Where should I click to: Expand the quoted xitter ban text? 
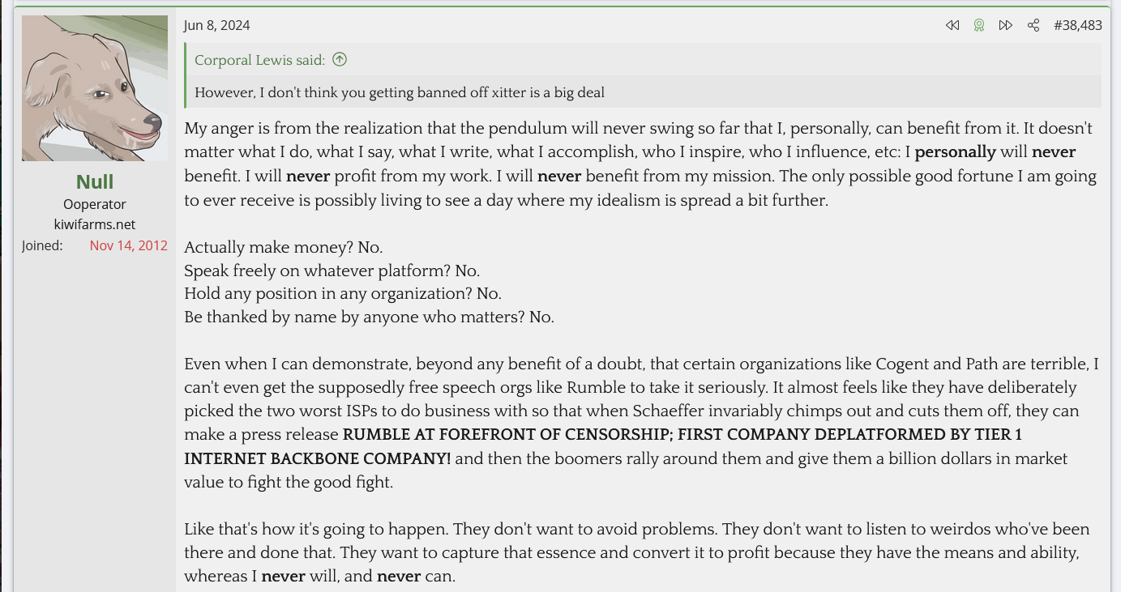click(400, 92)
